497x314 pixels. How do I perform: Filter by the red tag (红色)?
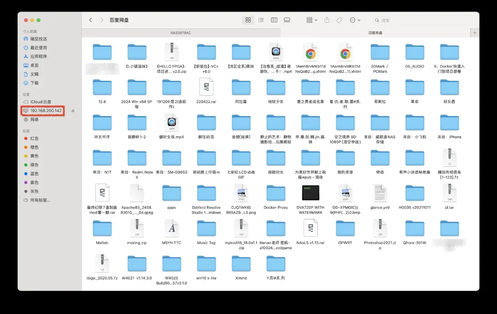[35, 138]
